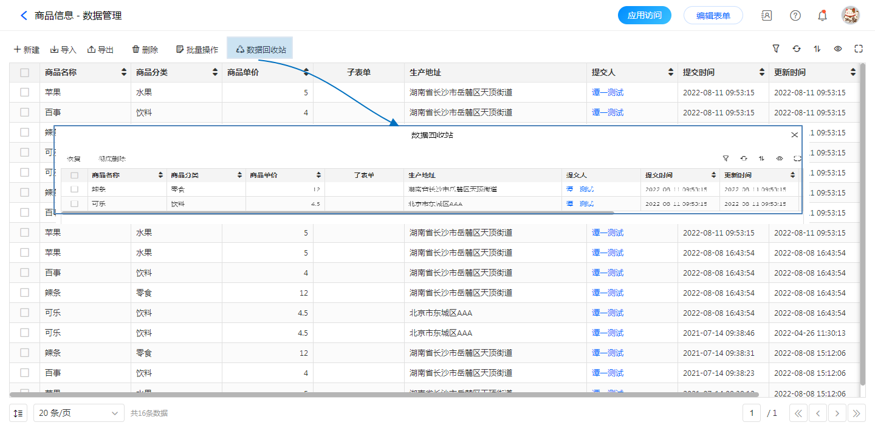Open the notification bell
Viewport: 875px width, 425px height.
pyautogui.click(x=822, y=16)
